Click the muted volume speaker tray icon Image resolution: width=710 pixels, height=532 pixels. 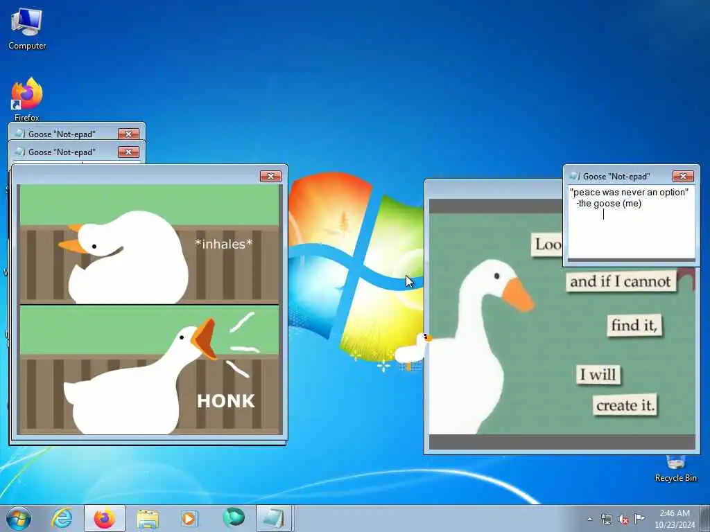coord(623,519)
